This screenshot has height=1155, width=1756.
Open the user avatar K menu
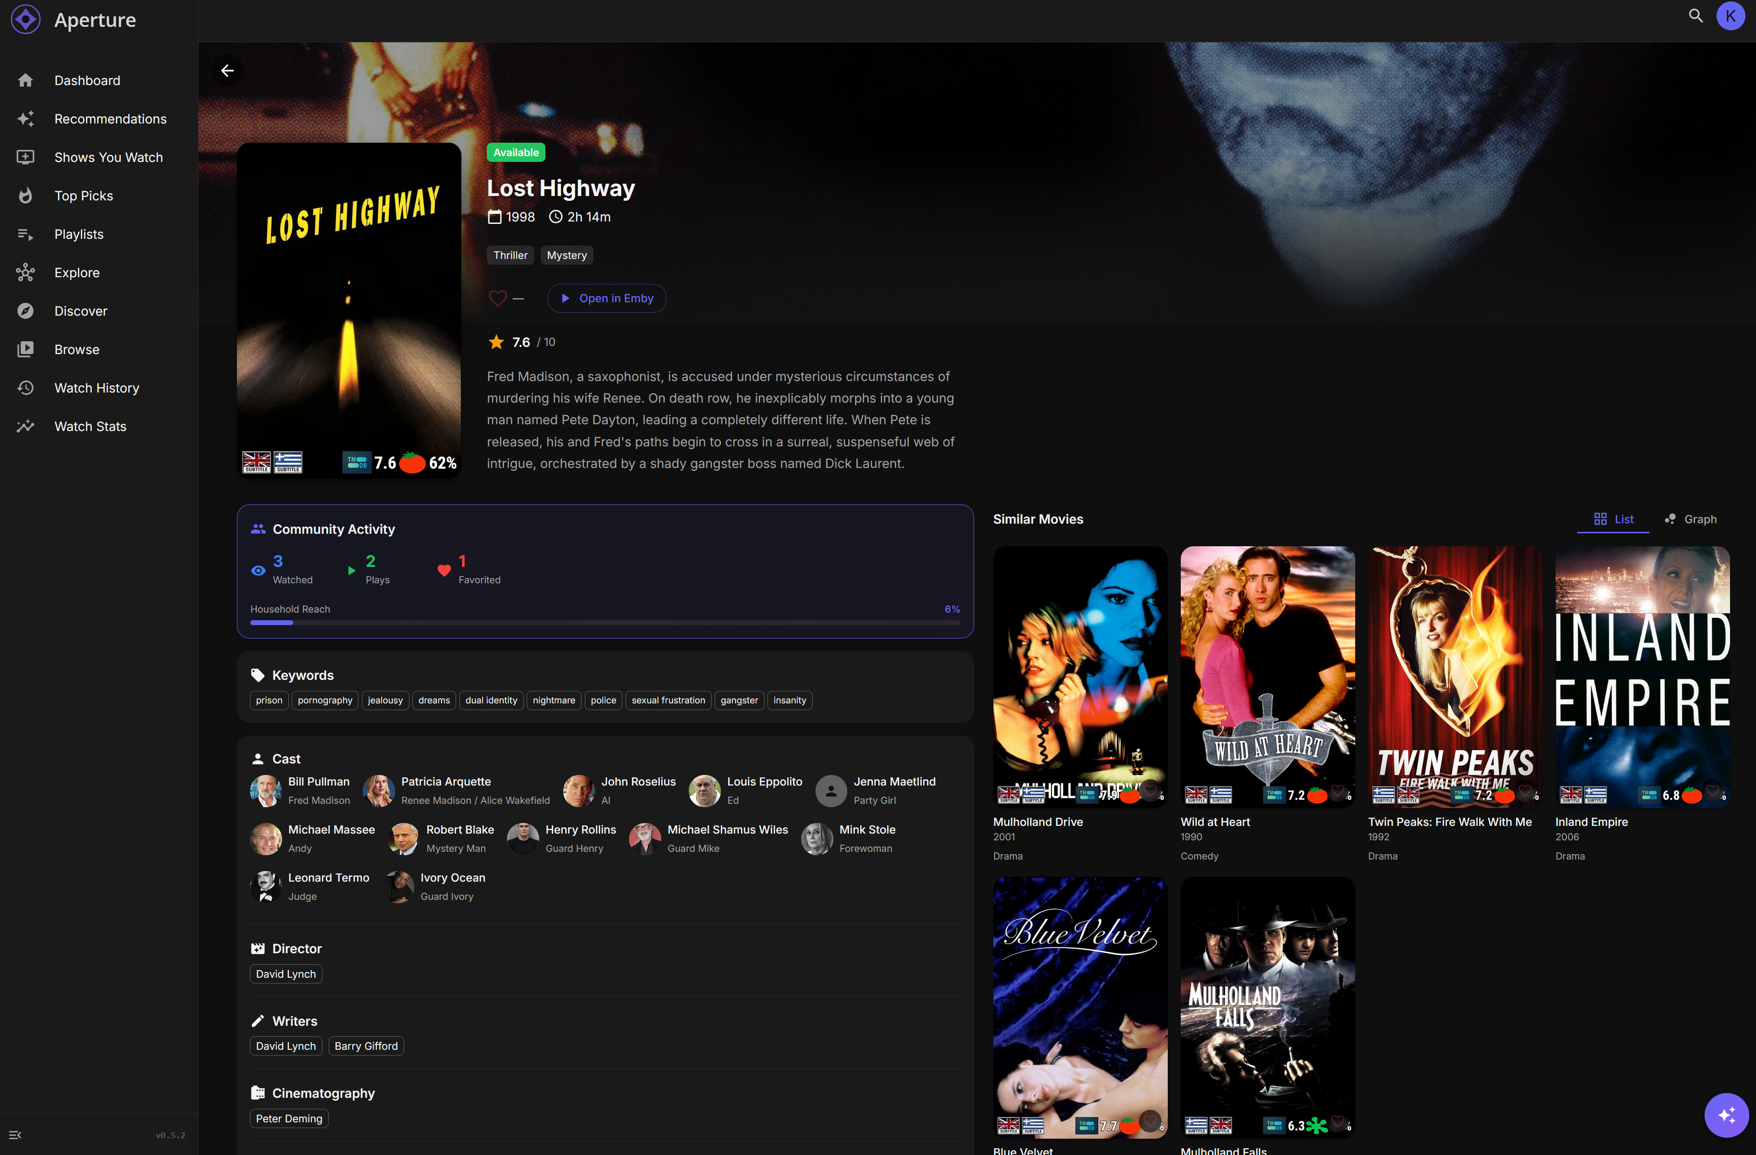tap(1730, 15)
